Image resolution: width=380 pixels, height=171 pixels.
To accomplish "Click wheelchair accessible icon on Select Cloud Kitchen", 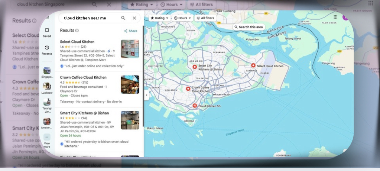I will (x=109, y=51).
